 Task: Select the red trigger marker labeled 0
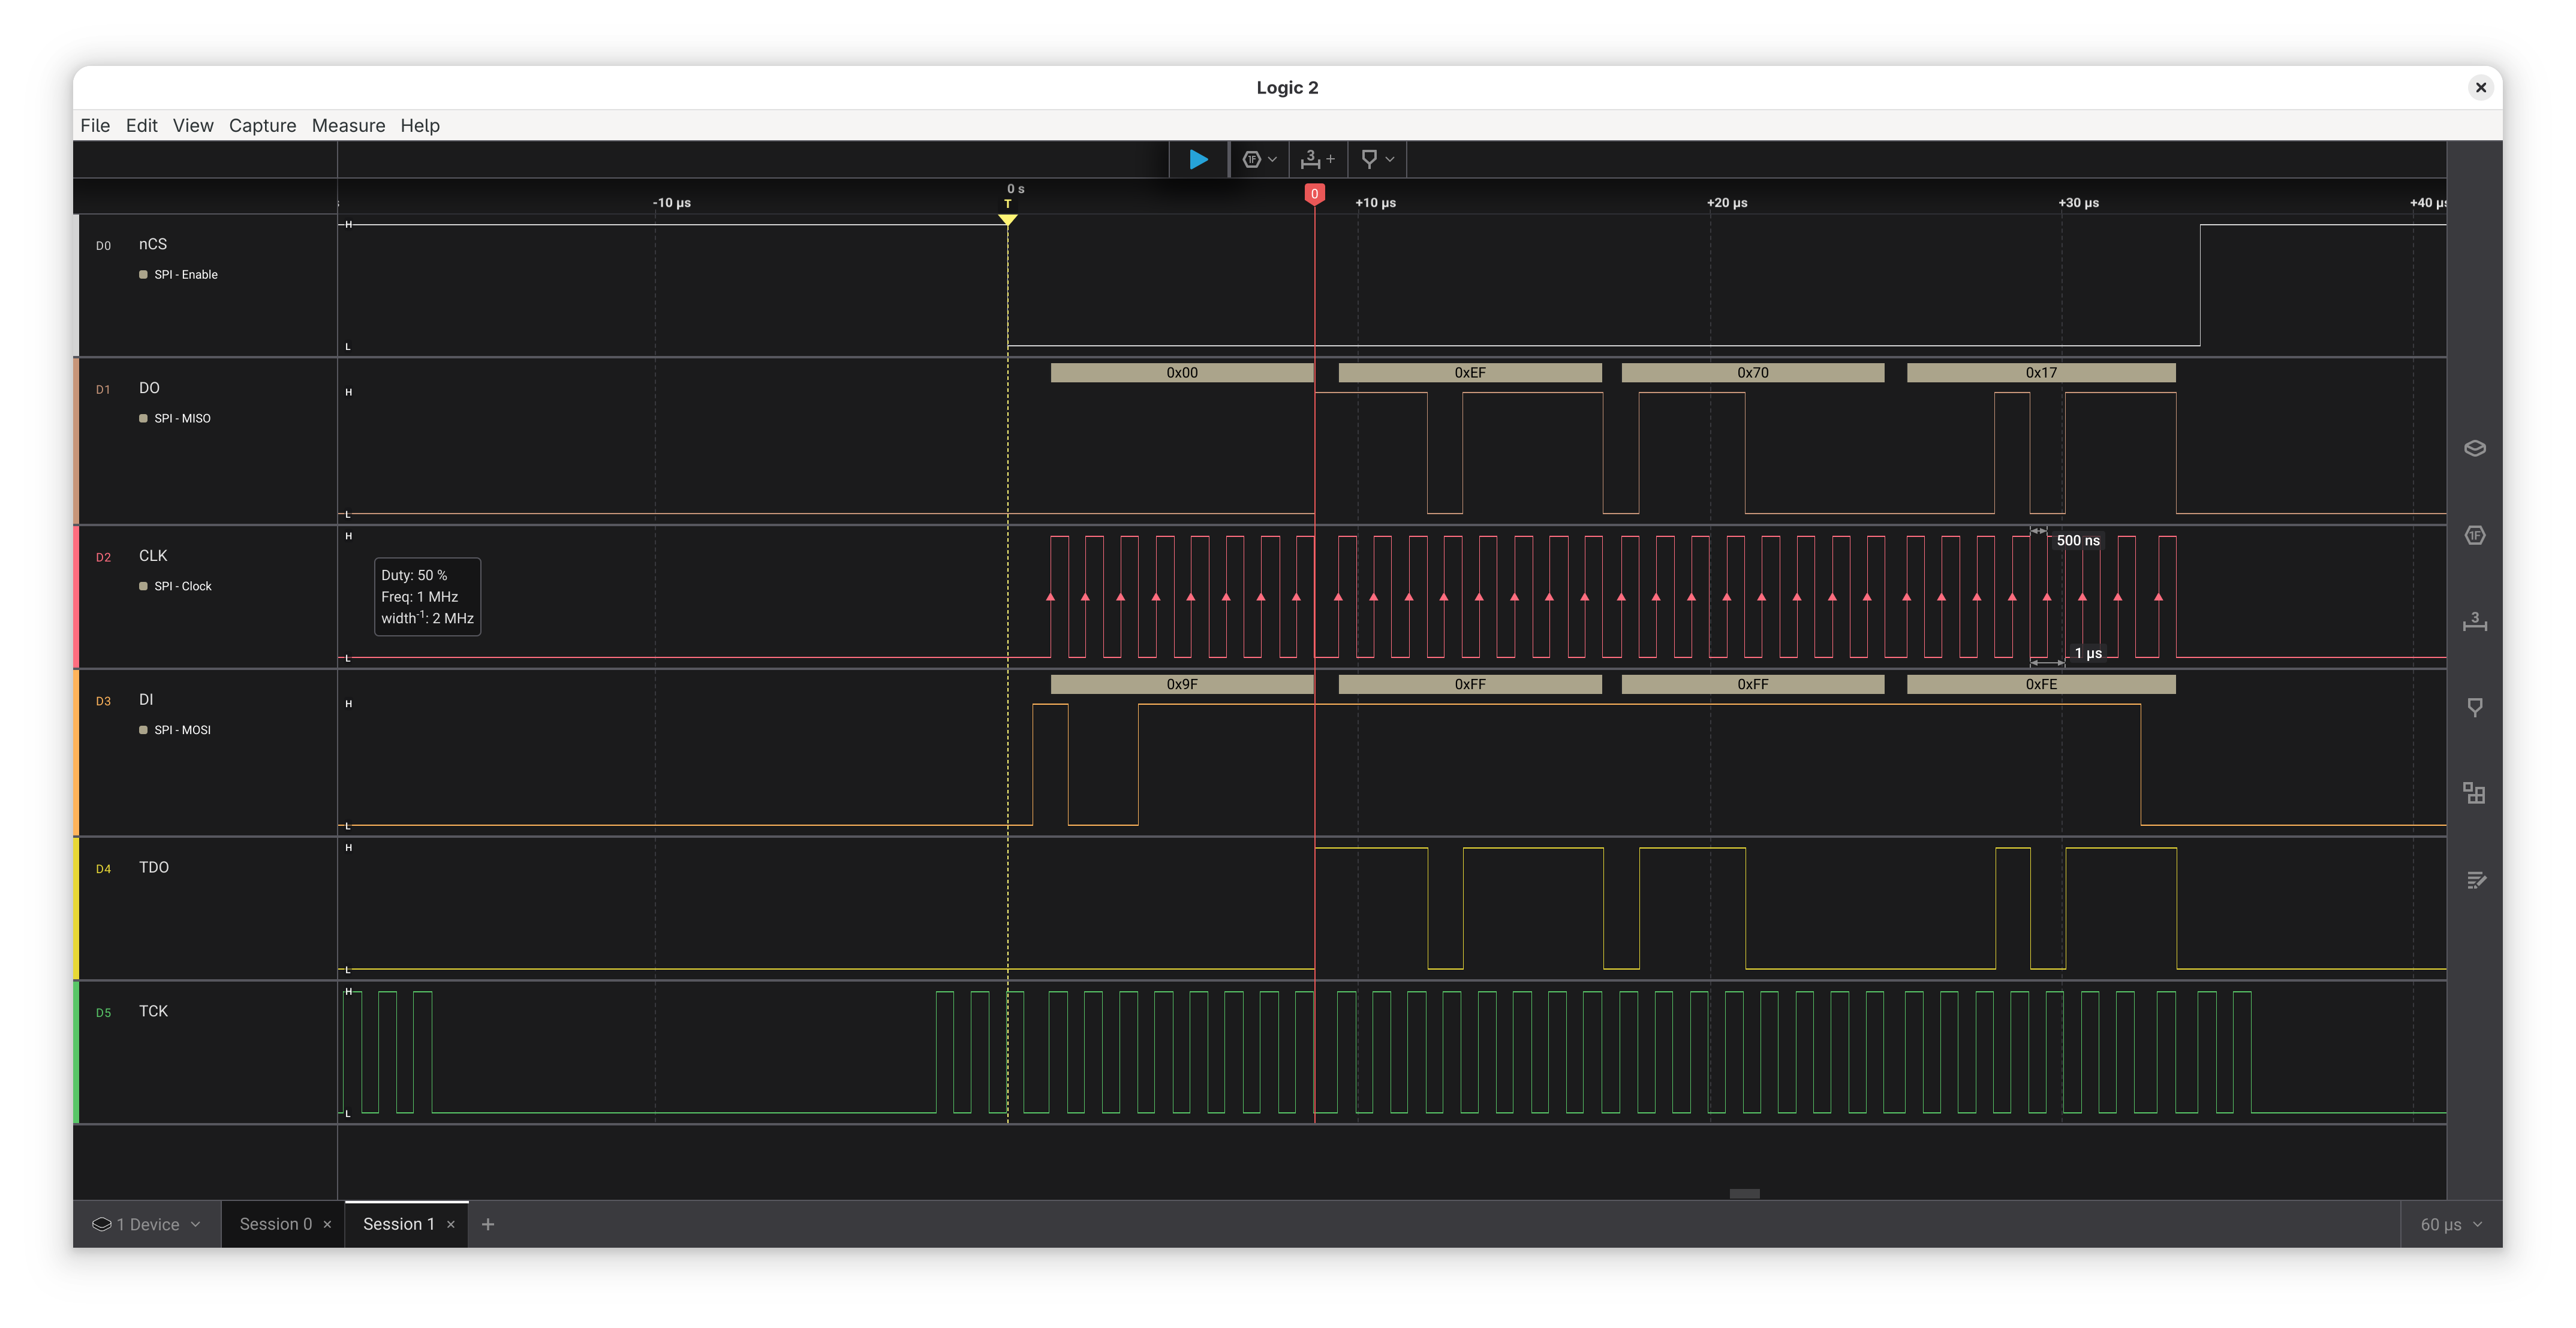pos(1315,194)
